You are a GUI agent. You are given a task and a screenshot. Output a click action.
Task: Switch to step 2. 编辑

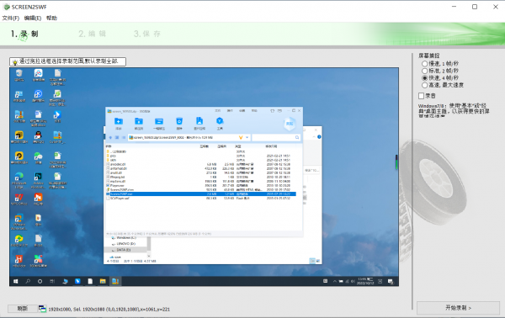[92, 34]
